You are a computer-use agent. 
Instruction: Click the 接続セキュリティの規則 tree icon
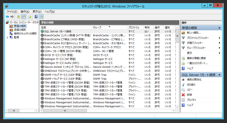coord(11,34)
